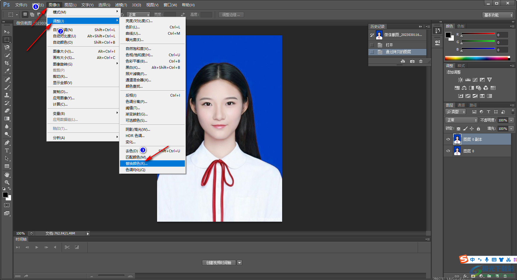Select the Zoom magnifier tool
The width and height of the screenshot is (517, 280).
(7, 182)
